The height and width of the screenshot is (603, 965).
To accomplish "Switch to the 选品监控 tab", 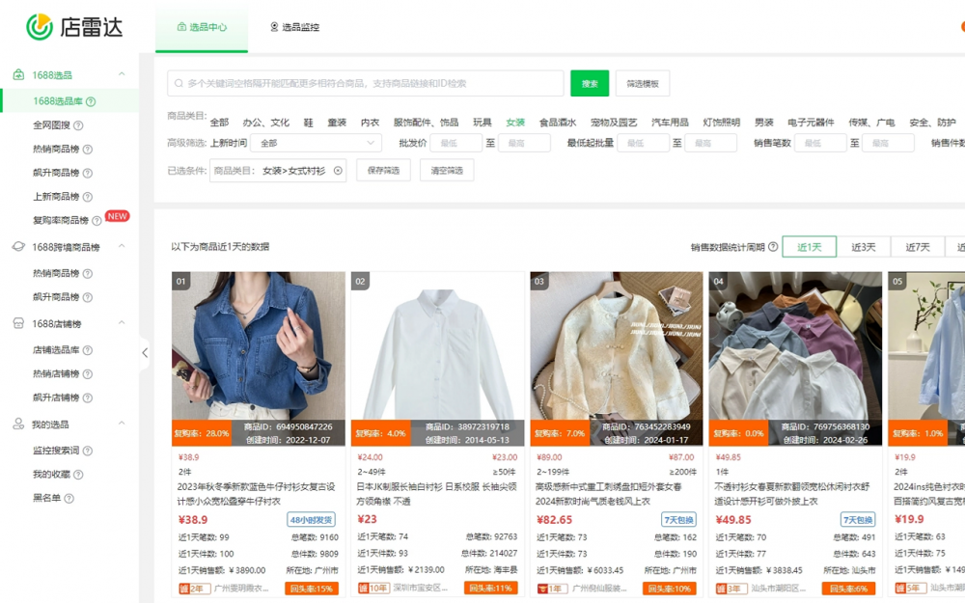I will pos(294,27).
